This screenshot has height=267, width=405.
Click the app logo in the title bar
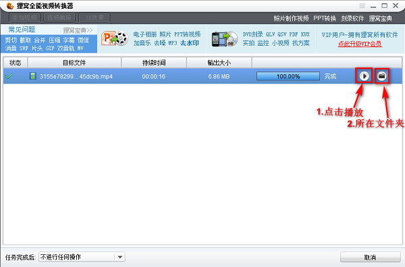click(x=10, y=5)
